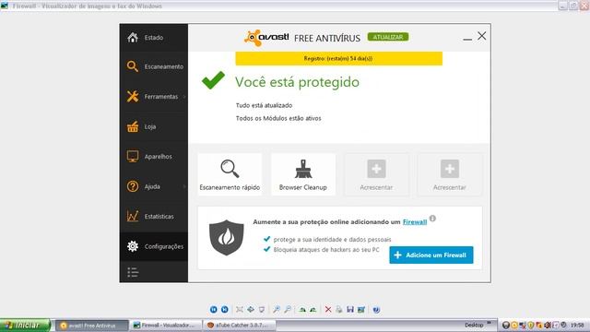Click the list icon below Configurações
590x332 pixels.
pyautogui.click(x=133, y=272)
